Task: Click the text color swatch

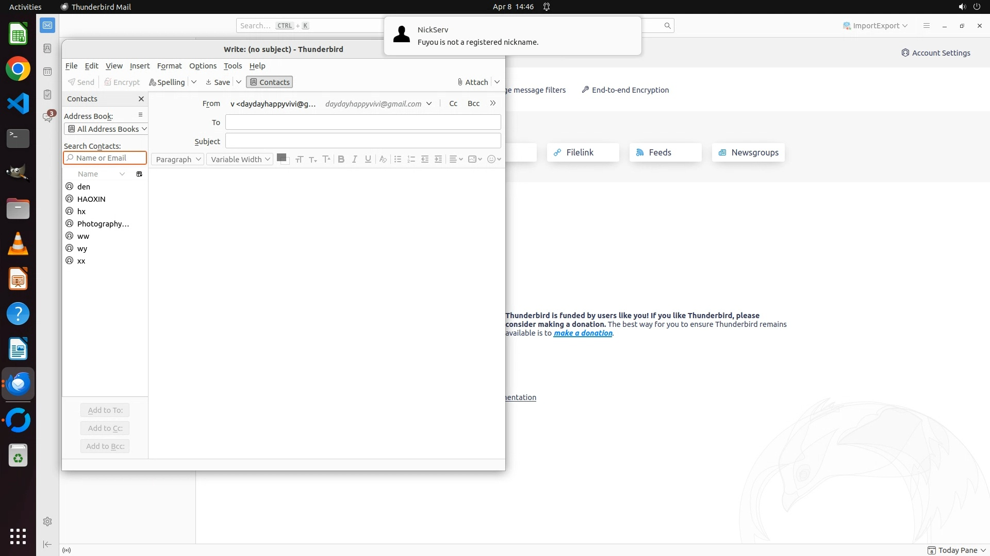Action: point(281,158)
